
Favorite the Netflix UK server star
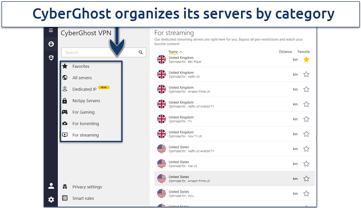pos(306,75)
